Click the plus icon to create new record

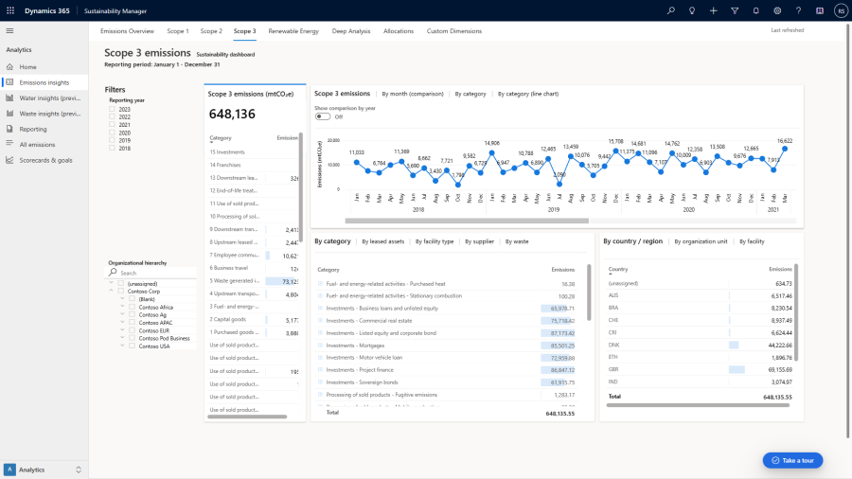pyautogui.click(x=713, y=10)
